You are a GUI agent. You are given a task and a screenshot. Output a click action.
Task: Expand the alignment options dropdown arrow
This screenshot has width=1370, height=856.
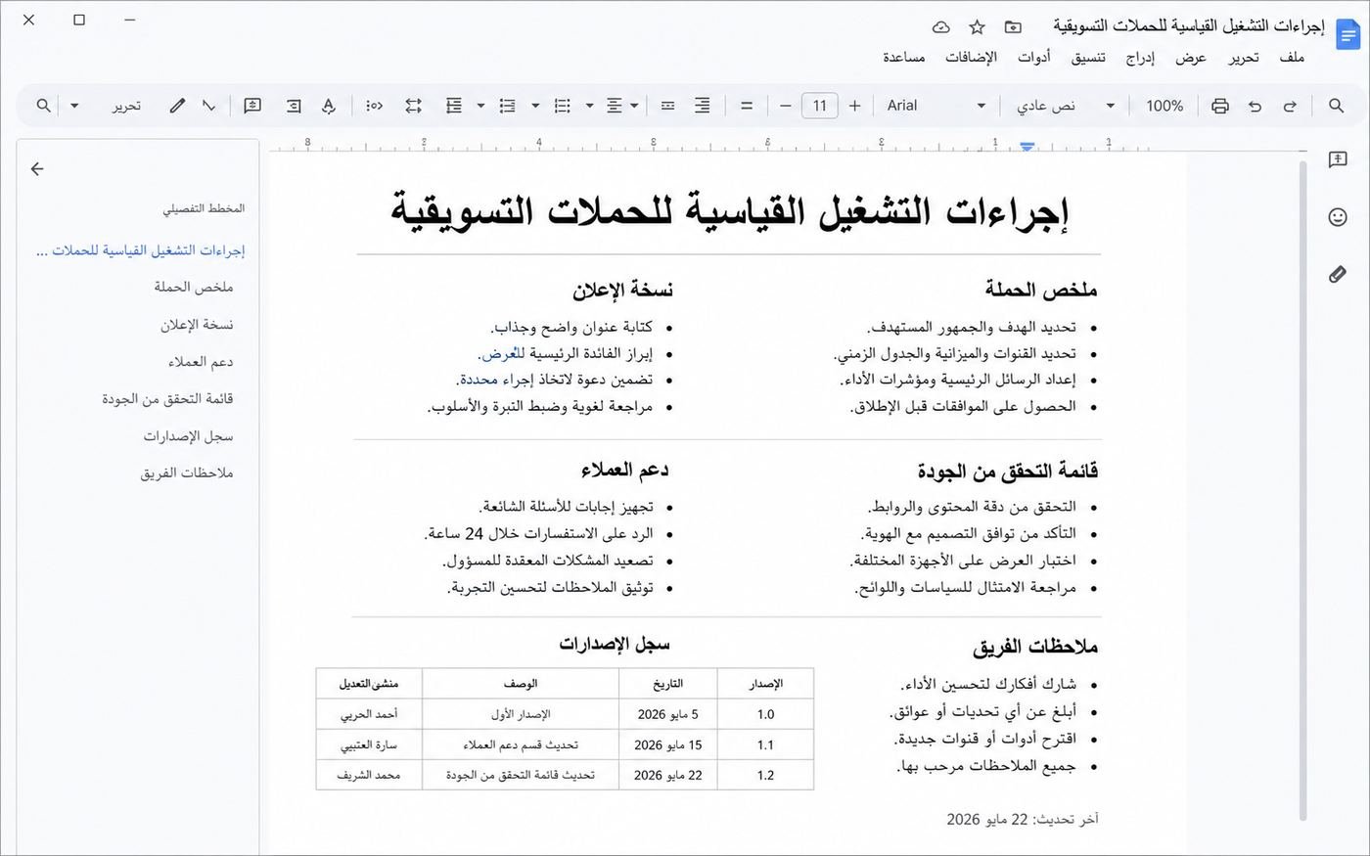point(634,106)
